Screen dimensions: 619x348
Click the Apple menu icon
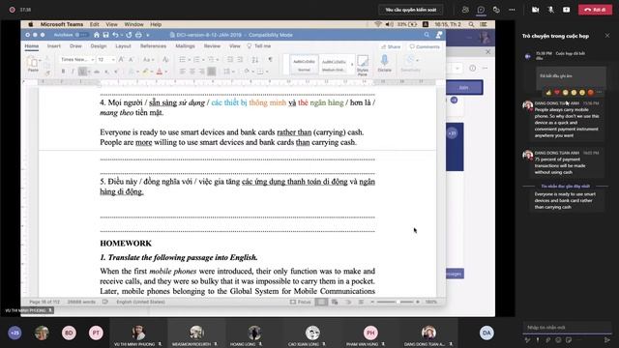pos(30,24)
